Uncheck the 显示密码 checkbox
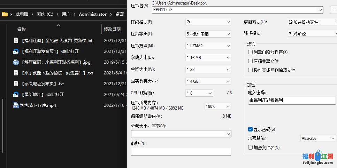337x168 pixels. pyautogui.click(x=250, y=129)
